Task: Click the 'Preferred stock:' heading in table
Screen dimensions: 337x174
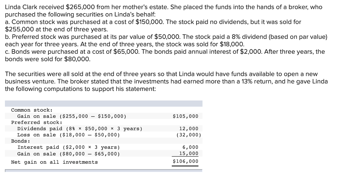Action: 37,122
